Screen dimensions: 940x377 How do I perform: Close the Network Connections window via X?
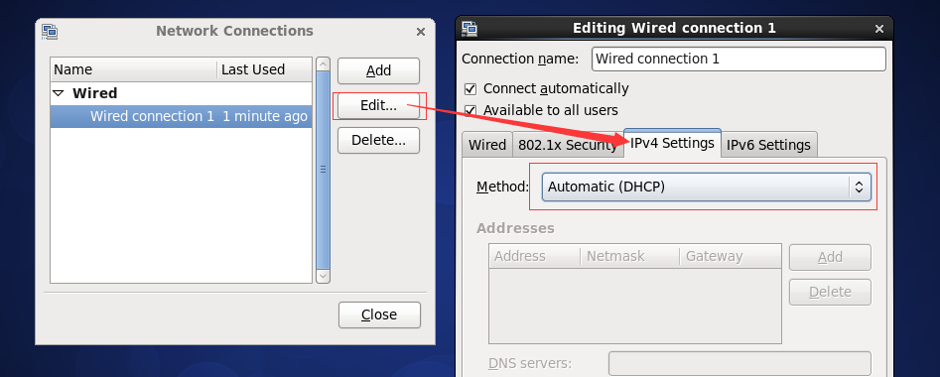[x=421, y=32]
